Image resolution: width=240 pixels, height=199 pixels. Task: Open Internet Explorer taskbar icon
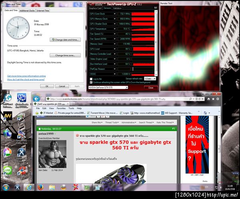(x=29, y=187)
